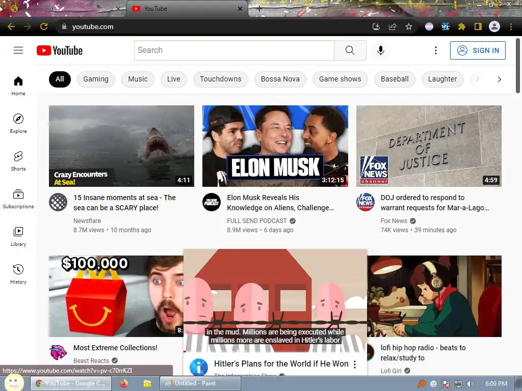Play the ELON MUSK podcast thumbnail
The width and height of the screenshot is (522, 391).
click(275, 146)
